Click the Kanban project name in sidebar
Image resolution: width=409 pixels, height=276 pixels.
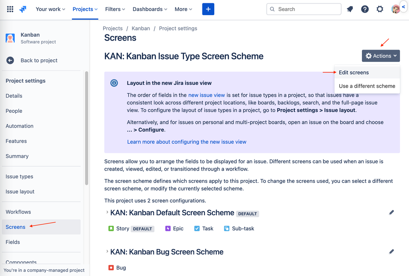click(x=30, y=35)
